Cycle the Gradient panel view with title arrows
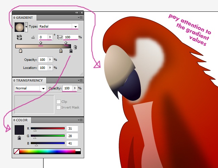This screenshot has height=168, width=218. pyautogui.click(x=14, y=18)
